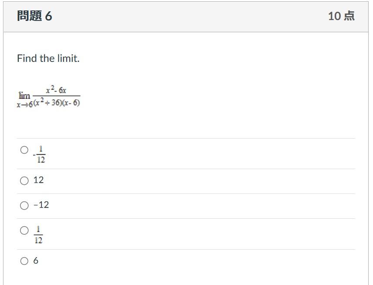Click the radio circle beside -12
The width and height of the screenshot is (373, 285).
(24, 205)
